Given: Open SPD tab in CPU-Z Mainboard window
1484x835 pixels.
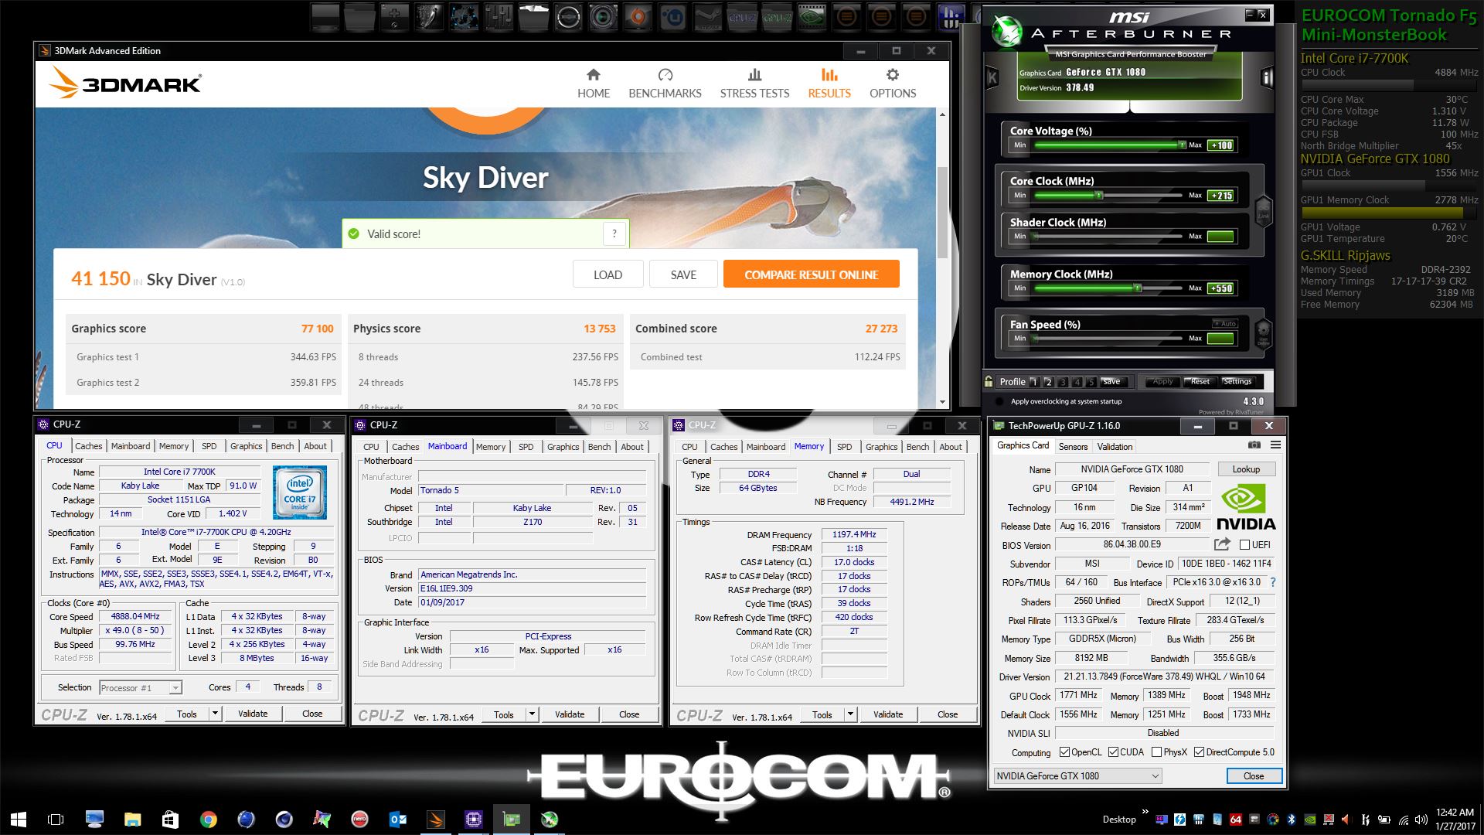Looking at the screenshot, I should point(526,447).
